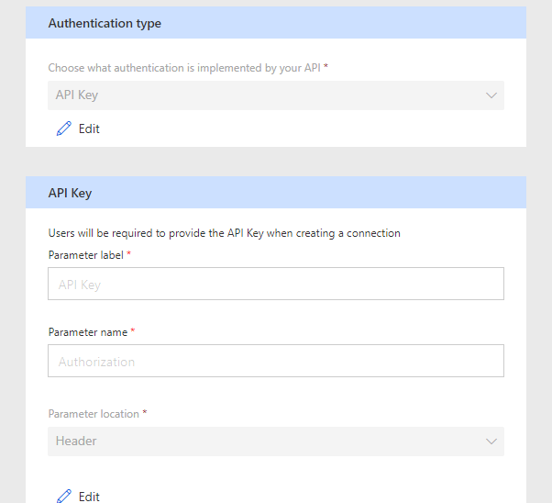
Task: Click the 'Parameter location' field caption
Action: (94, 414)
